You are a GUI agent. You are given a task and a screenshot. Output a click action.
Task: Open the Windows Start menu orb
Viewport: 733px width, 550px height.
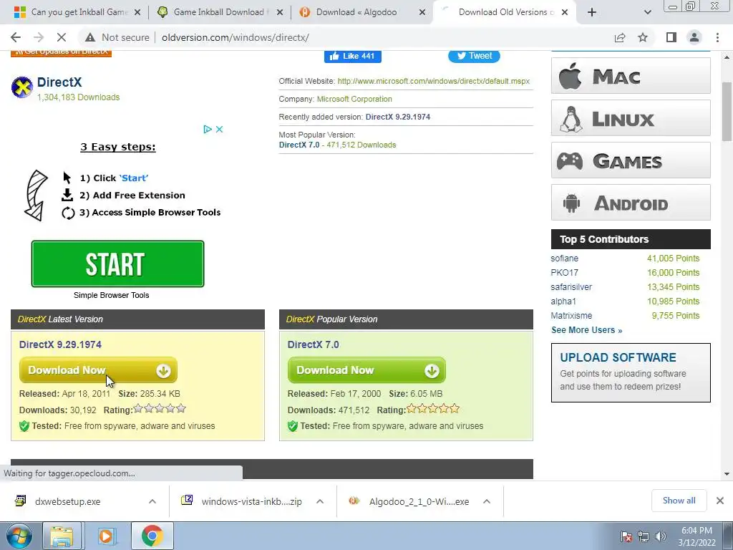(x=19, y=536)
